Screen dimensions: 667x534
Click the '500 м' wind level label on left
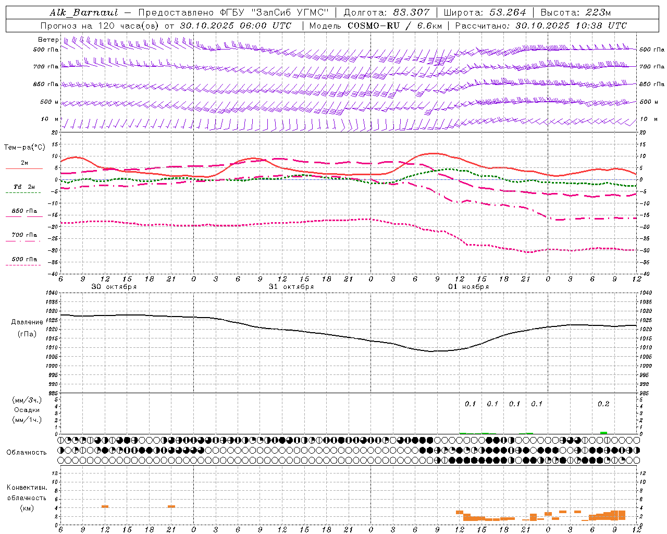coord(50,102)
